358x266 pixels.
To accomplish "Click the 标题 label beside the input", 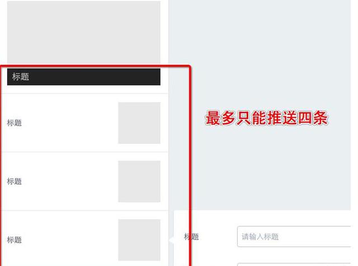I will 191,236.
